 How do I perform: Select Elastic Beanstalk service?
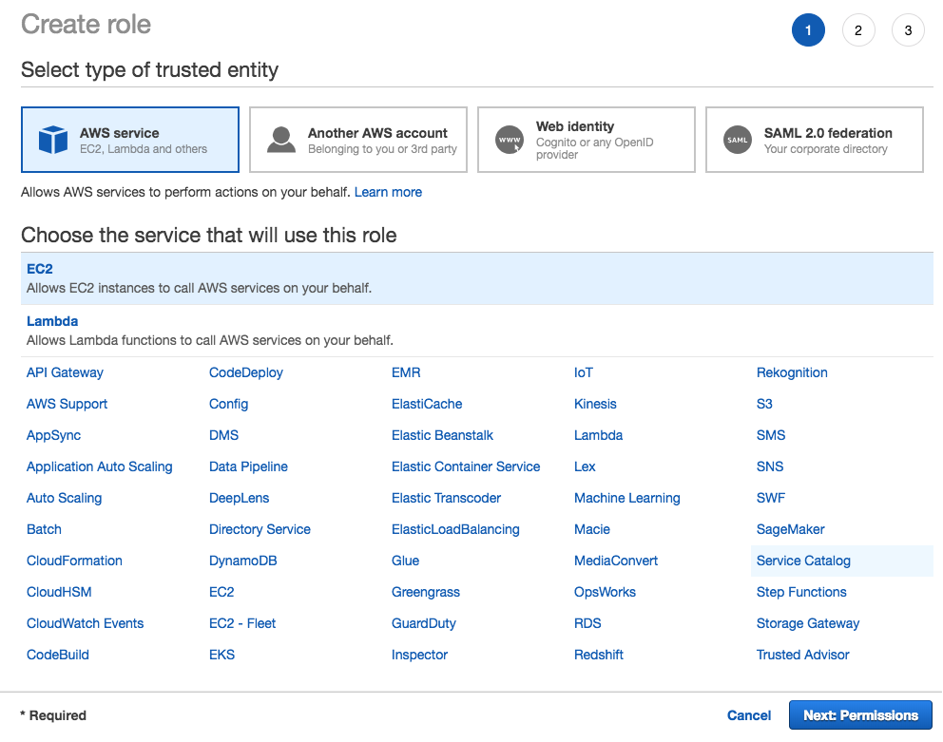[x=442, y=435]
